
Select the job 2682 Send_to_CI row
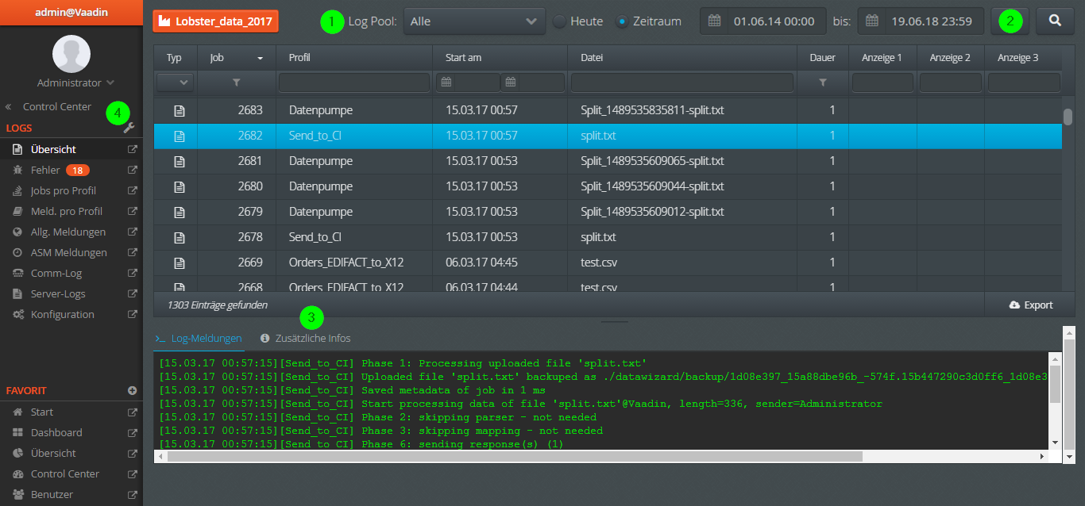pos(608,136)
